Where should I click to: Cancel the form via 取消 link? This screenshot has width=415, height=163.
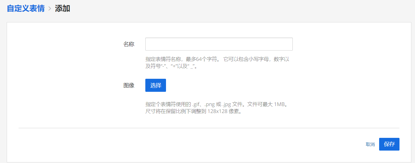[370, 145]
